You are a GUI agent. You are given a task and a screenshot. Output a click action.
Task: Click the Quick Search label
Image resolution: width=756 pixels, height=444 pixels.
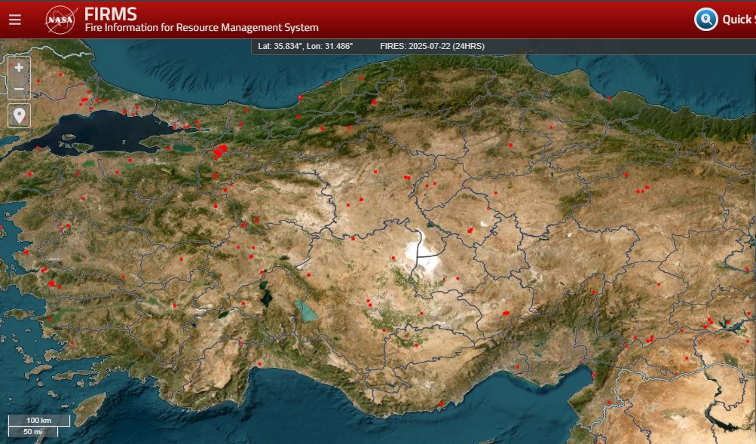pos(738,20)
